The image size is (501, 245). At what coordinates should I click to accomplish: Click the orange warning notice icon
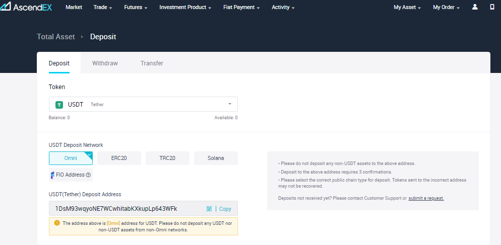tap(57, 223)
